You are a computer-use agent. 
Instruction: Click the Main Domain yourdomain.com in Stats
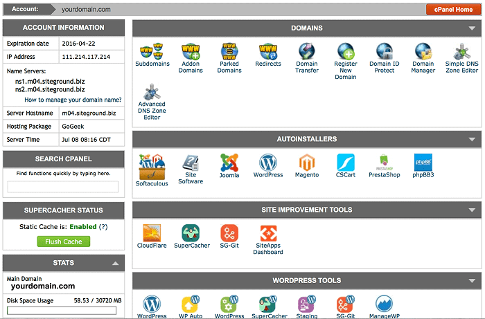tap(43, 286)
